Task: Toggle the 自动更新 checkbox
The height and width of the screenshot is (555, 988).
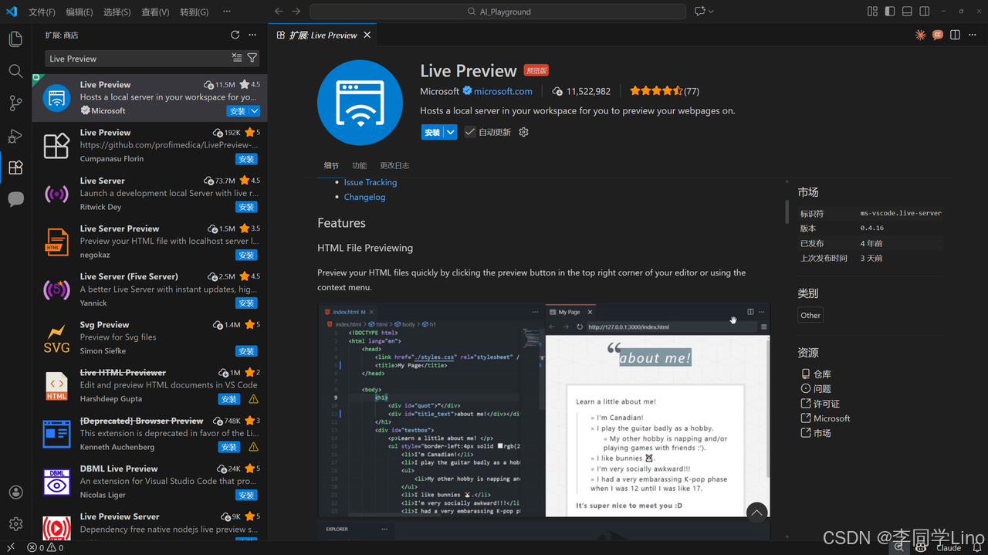Action: click(x=469, y=132)
